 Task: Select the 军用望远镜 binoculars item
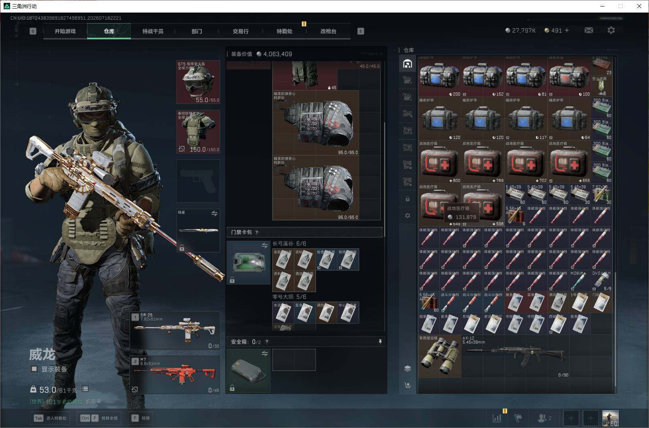tap(440, 357)
